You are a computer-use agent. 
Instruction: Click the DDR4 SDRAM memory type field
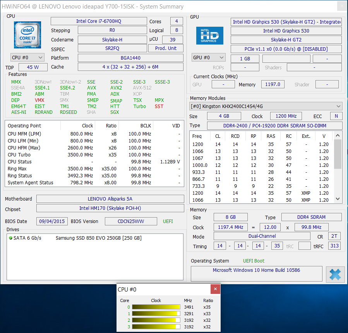[x=311, y=217]
